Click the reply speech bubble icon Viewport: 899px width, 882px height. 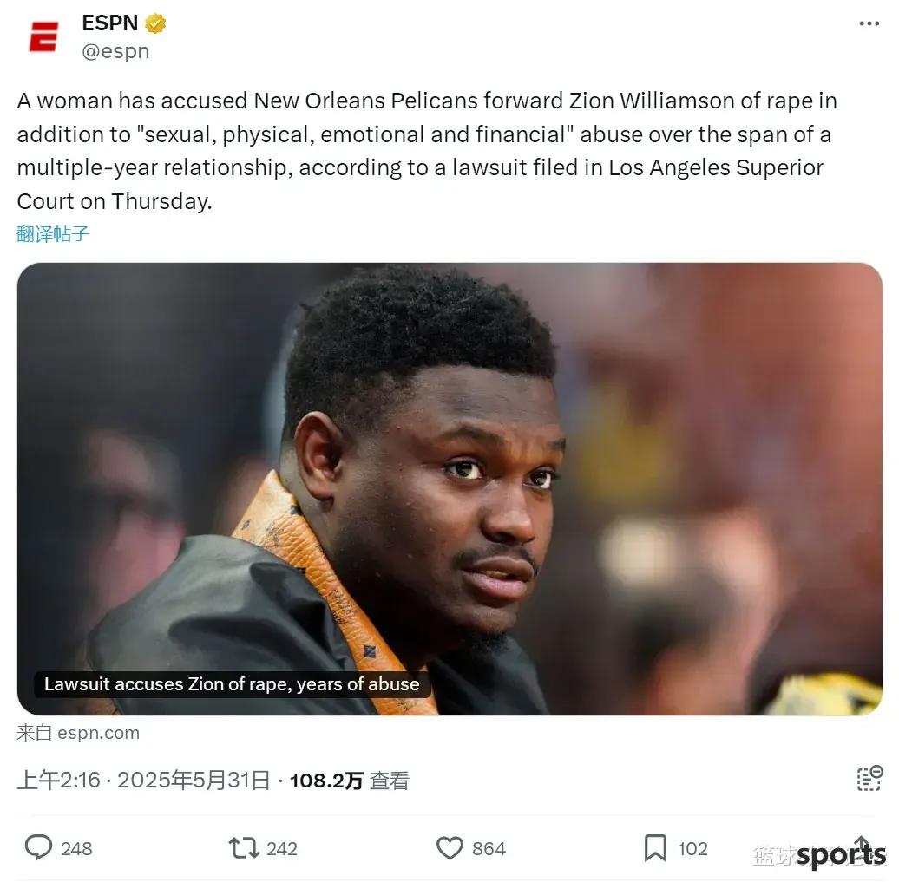click(38, 847)
